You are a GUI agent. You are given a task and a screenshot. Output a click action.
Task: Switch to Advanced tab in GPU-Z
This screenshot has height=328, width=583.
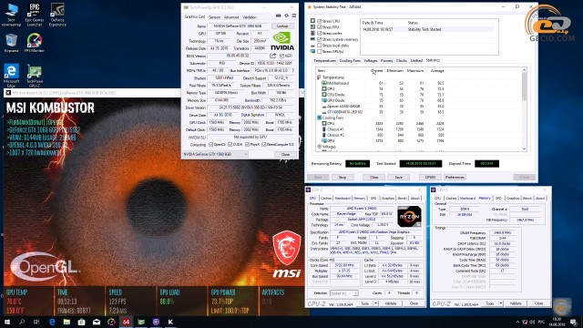231,17
